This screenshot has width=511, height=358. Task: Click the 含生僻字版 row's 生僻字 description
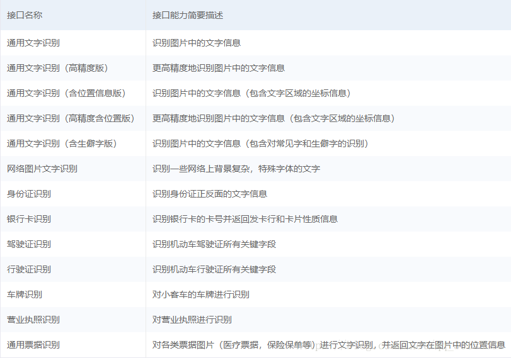click(x=260, y=143)
